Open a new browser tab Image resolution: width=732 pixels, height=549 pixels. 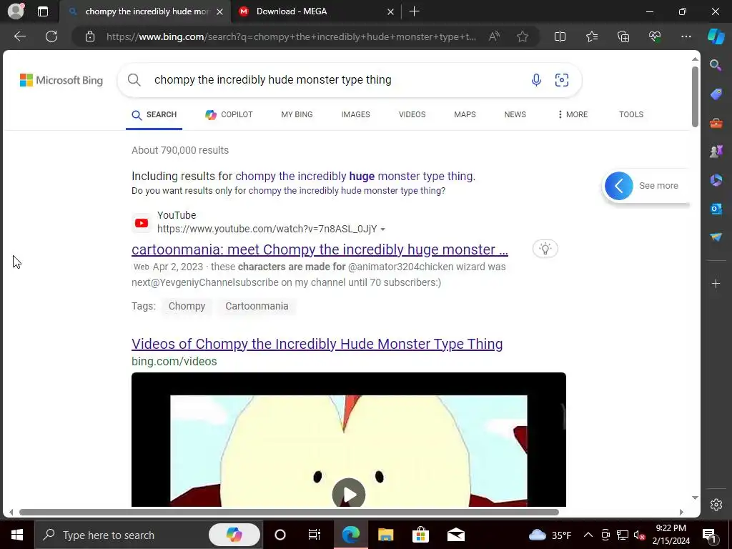[x=414, y=11]
